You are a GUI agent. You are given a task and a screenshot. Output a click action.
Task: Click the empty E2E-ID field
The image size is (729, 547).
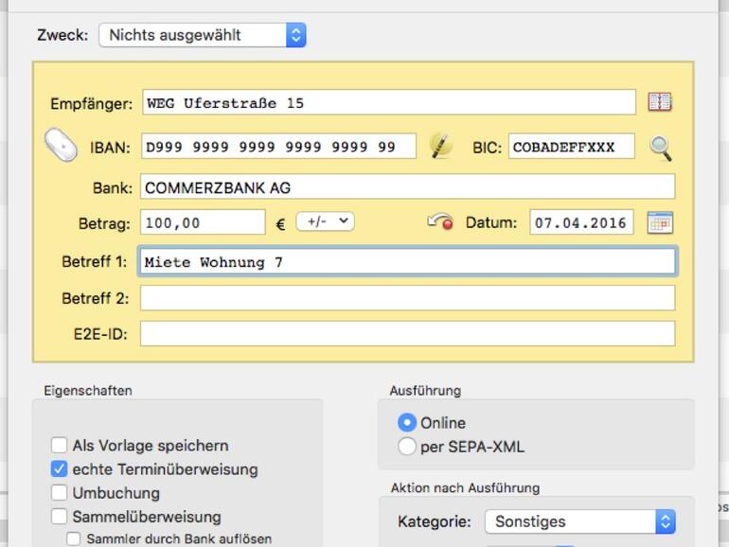407,334
